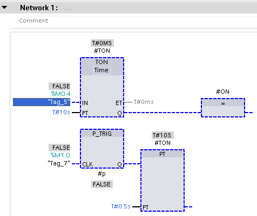Click the T#0.5s time value

coord(120,206)
